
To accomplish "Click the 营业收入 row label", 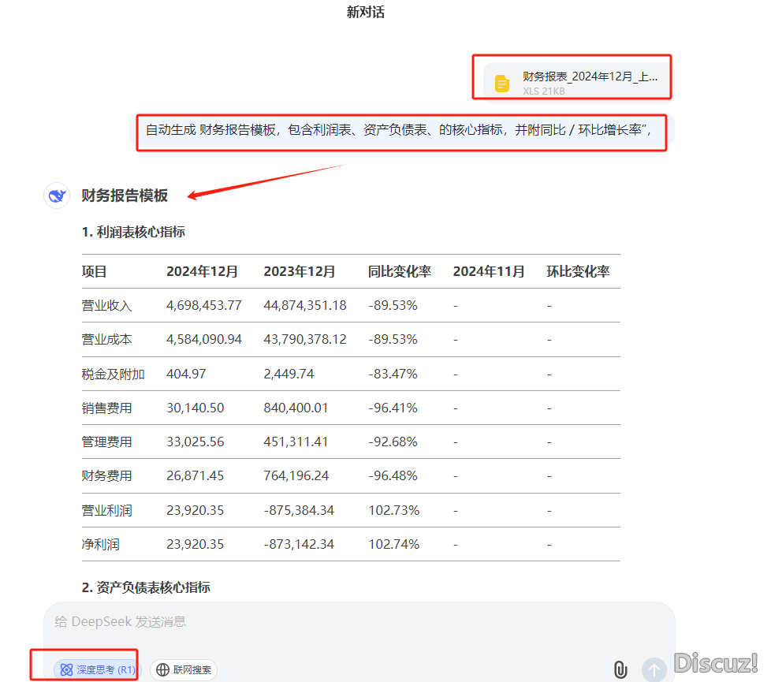I will click(106, 306).
